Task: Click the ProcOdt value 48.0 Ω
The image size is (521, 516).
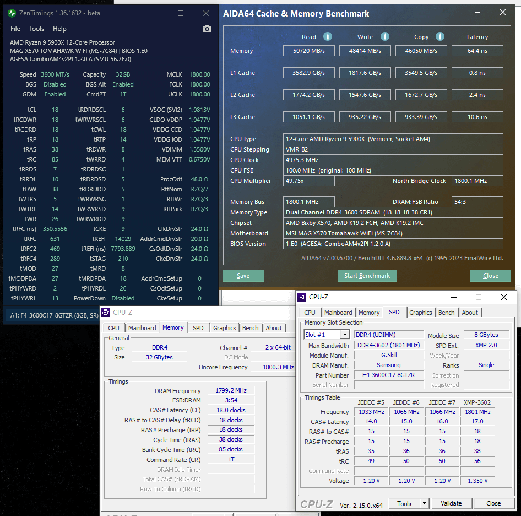Action: 199,179
